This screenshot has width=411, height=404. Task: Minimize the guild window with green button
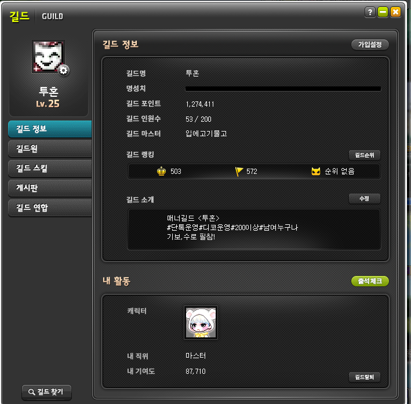(383, 12)
